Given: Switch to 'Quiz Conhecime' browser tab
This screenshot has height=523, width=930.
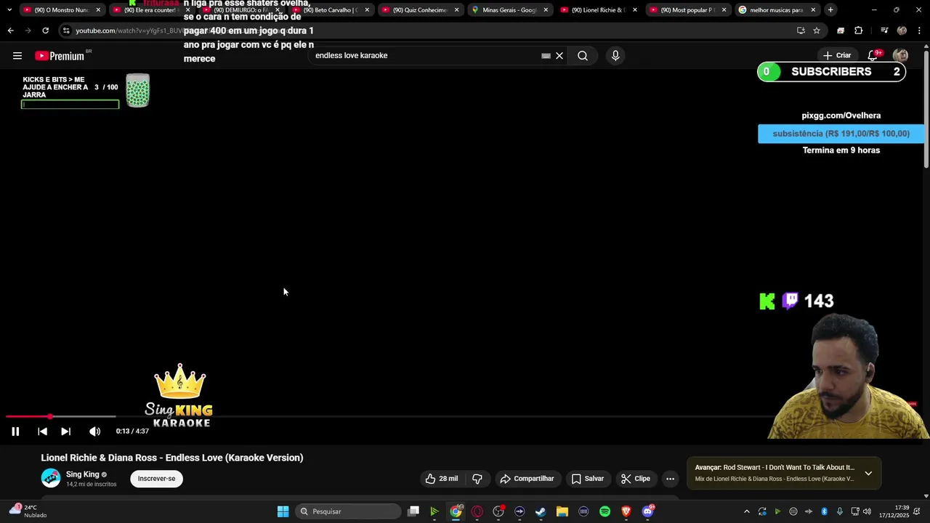Looking at the screenshot, I should coord(420,10).
